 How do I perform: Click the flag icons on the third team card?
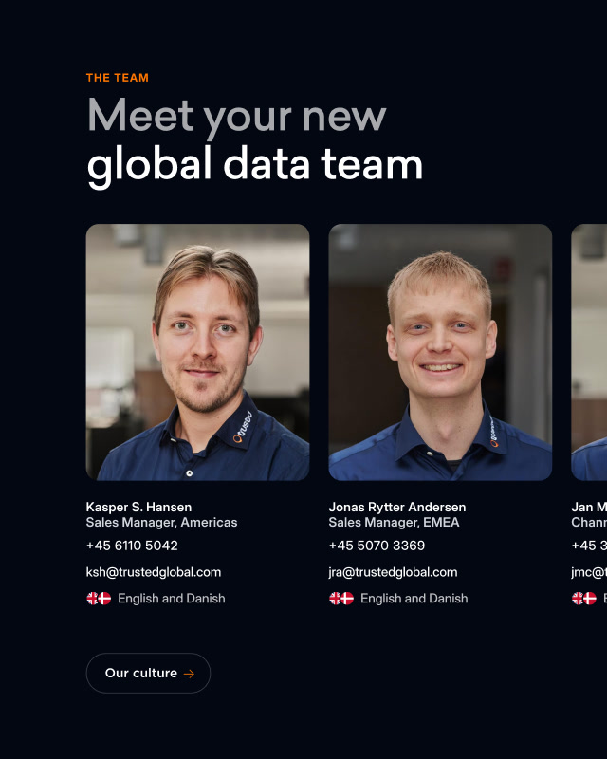click(x=584, y=599)
